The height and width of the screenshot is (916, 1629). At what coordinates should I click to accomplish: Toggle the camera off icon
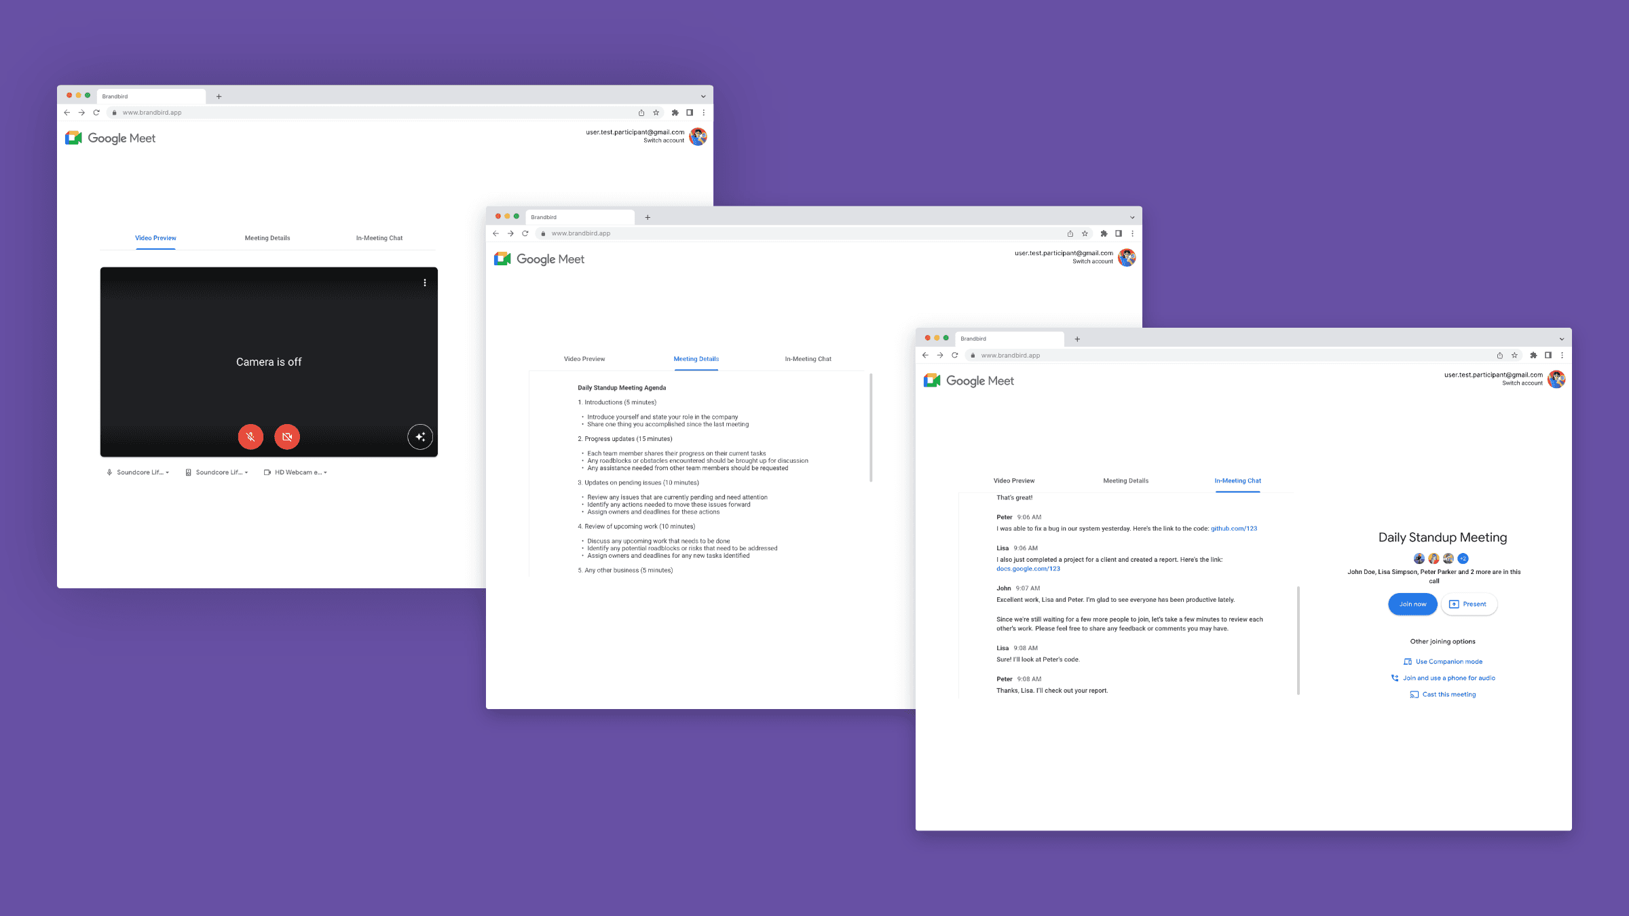pyautogui.click(x=286, y=436)
